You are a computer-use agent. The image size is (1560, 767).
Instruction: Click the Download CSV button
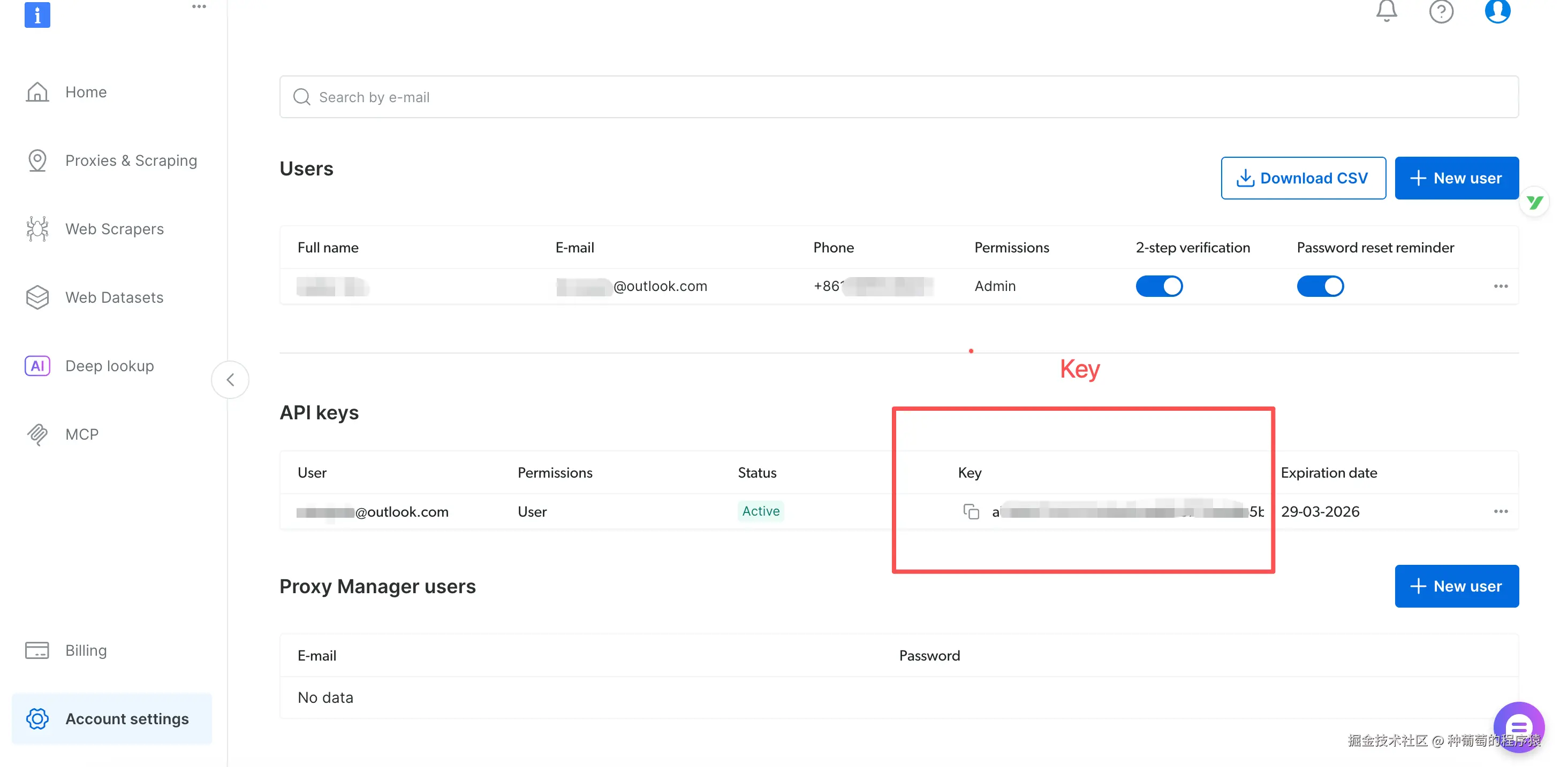point(1302,178)
